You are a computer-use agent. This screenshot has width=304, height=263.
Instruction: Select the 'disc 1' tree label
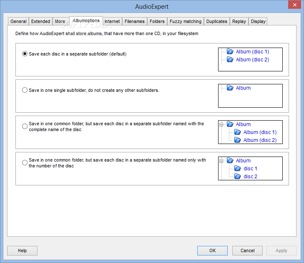(x=250, y=169)
